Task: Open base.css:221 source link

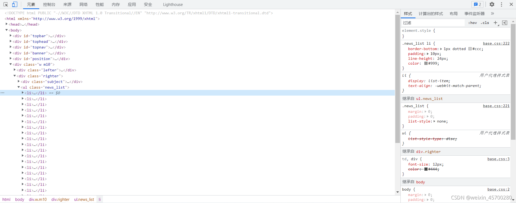Action: tap(496, 106)
